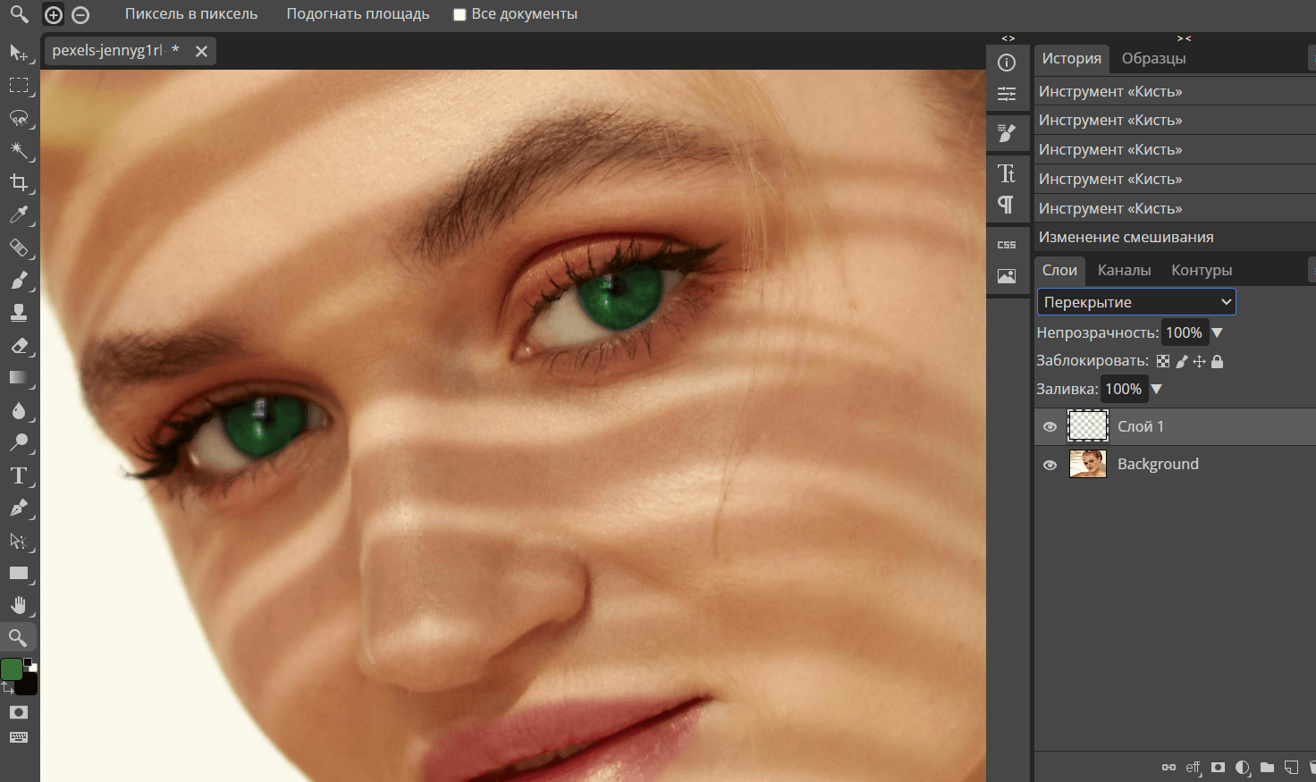Select the Blur droplet tool
This screenshot has height=782, width=1316.
point(19,410)
